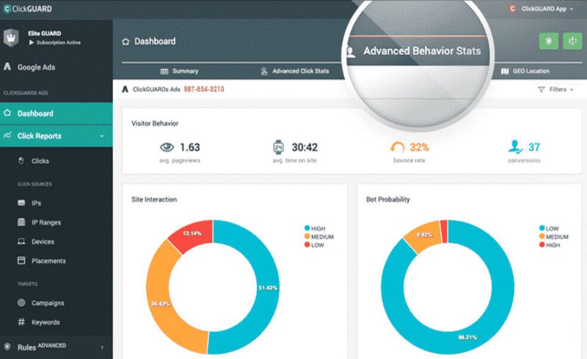587x359 pixels.
Task: Click the 9.82% orange Bot Probability segment
Action: [x=425, y=235]
